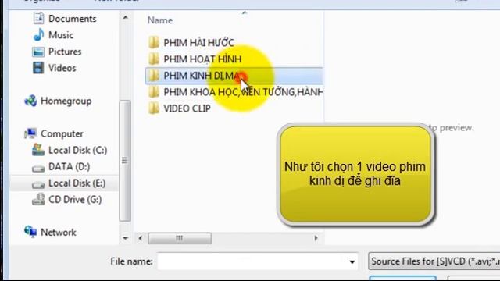Open Documents in the navigation pane
Image resolution: width=500 pixels, height=281 pixels.
pyautogui.click(x=72, y=19)
